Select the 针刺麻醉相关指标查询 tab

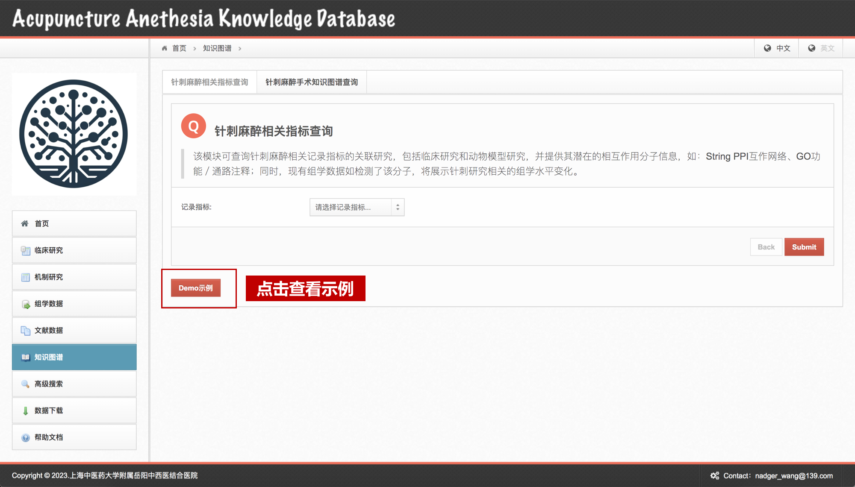pyautogui.click(x=209, y=82)
